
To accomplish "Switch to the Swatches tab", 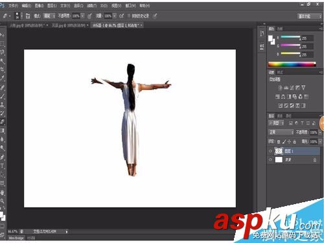I will coord(280,29).
